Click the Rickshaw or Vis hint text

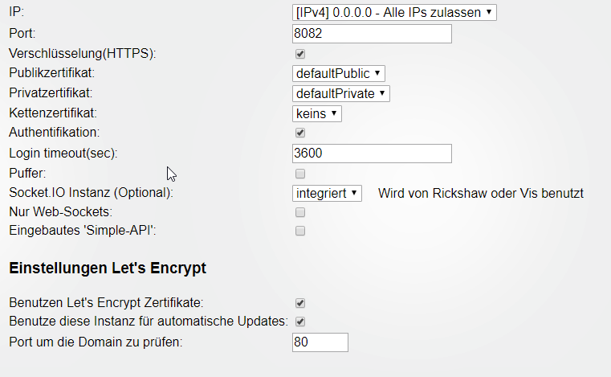coord(480,193)
